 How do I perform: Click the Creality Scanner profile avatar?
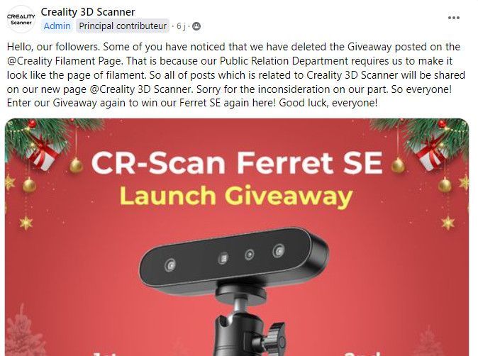click(21, 19)
